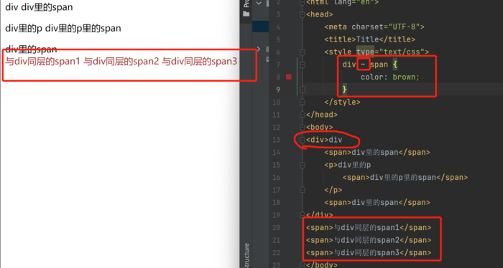503x268 pixels.
Task: Fold the div ~ span CSS rule
Action: coord(303,64)
